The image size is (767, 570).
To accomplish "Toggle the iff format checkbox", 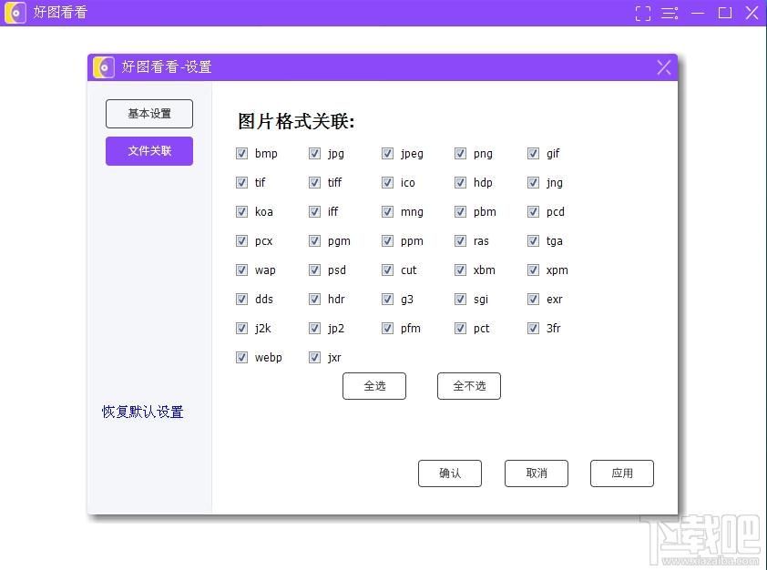I will [x=314, y=211].
